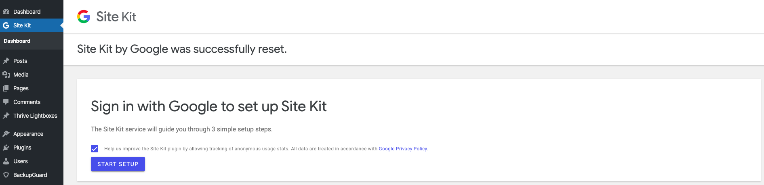
Task: Click the Comments speech bubble icon
Action: pos(6,102)
